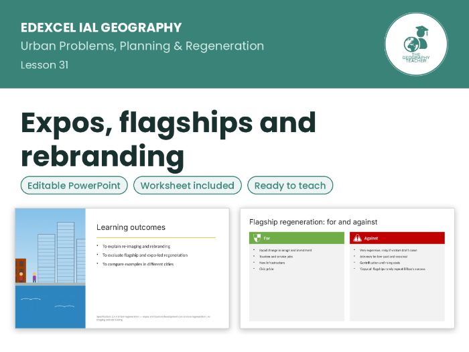Screen dimensions: 469x352
Task: Click 'Rapid change in image and investment' bullet
Action: pos(285,250)
